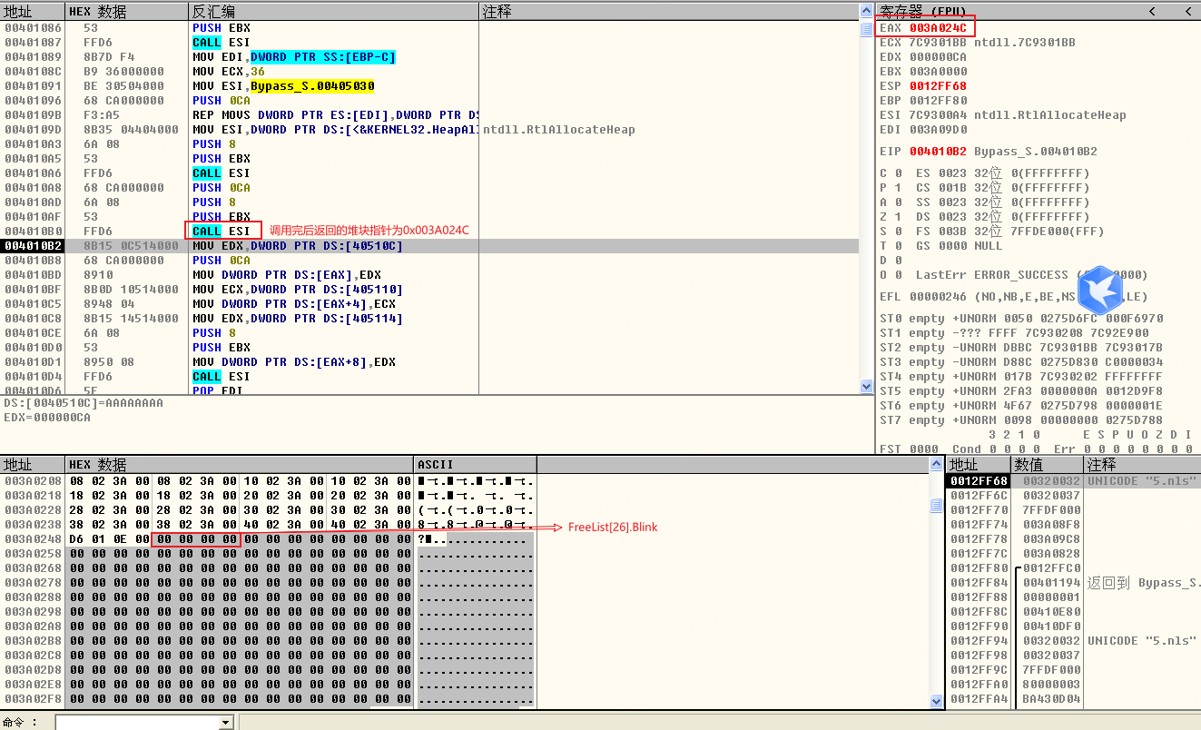The width and height of the screenshot is (1201, 730).
Task: Select stack value BA430D04
Action: click(x=1052, y=698)
